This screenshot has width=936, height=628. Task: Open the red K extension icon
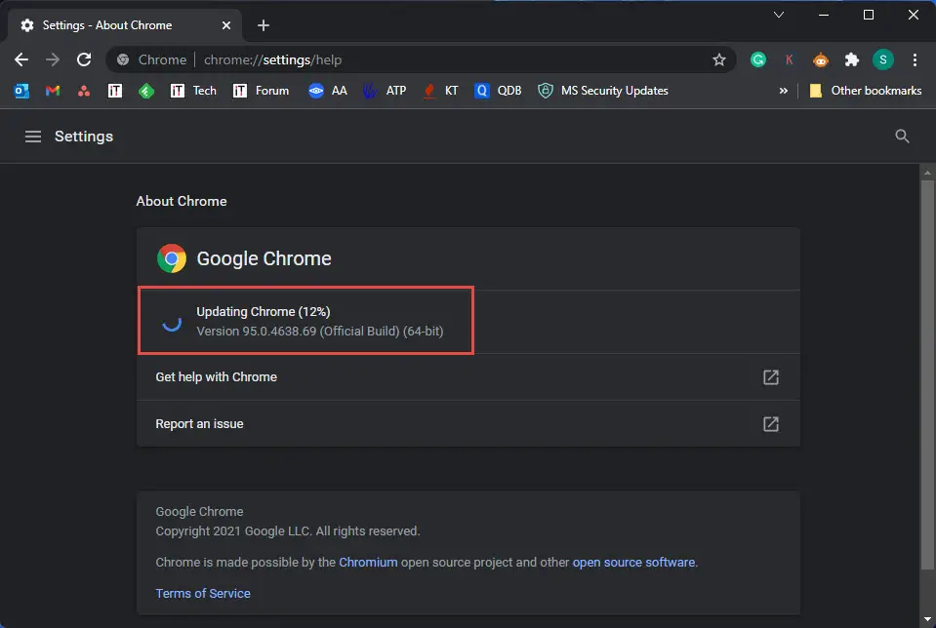click(790, 59)
